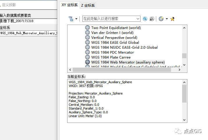Click the input dataset field 影像下载_2007171318
Image resolution: width=208 pixels, height=140 pixels.
(29, 21)
